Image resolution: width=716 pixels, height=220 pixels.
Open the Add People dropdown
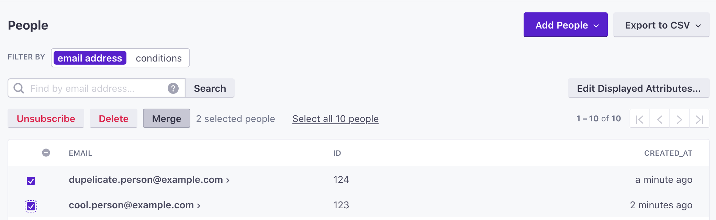click(565, 25)
